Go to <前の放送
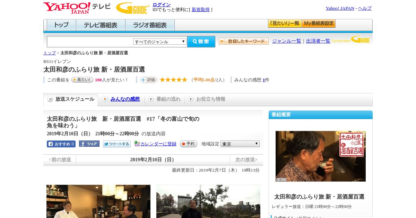This screenshot has height=218, width=416. coord(60,160)
